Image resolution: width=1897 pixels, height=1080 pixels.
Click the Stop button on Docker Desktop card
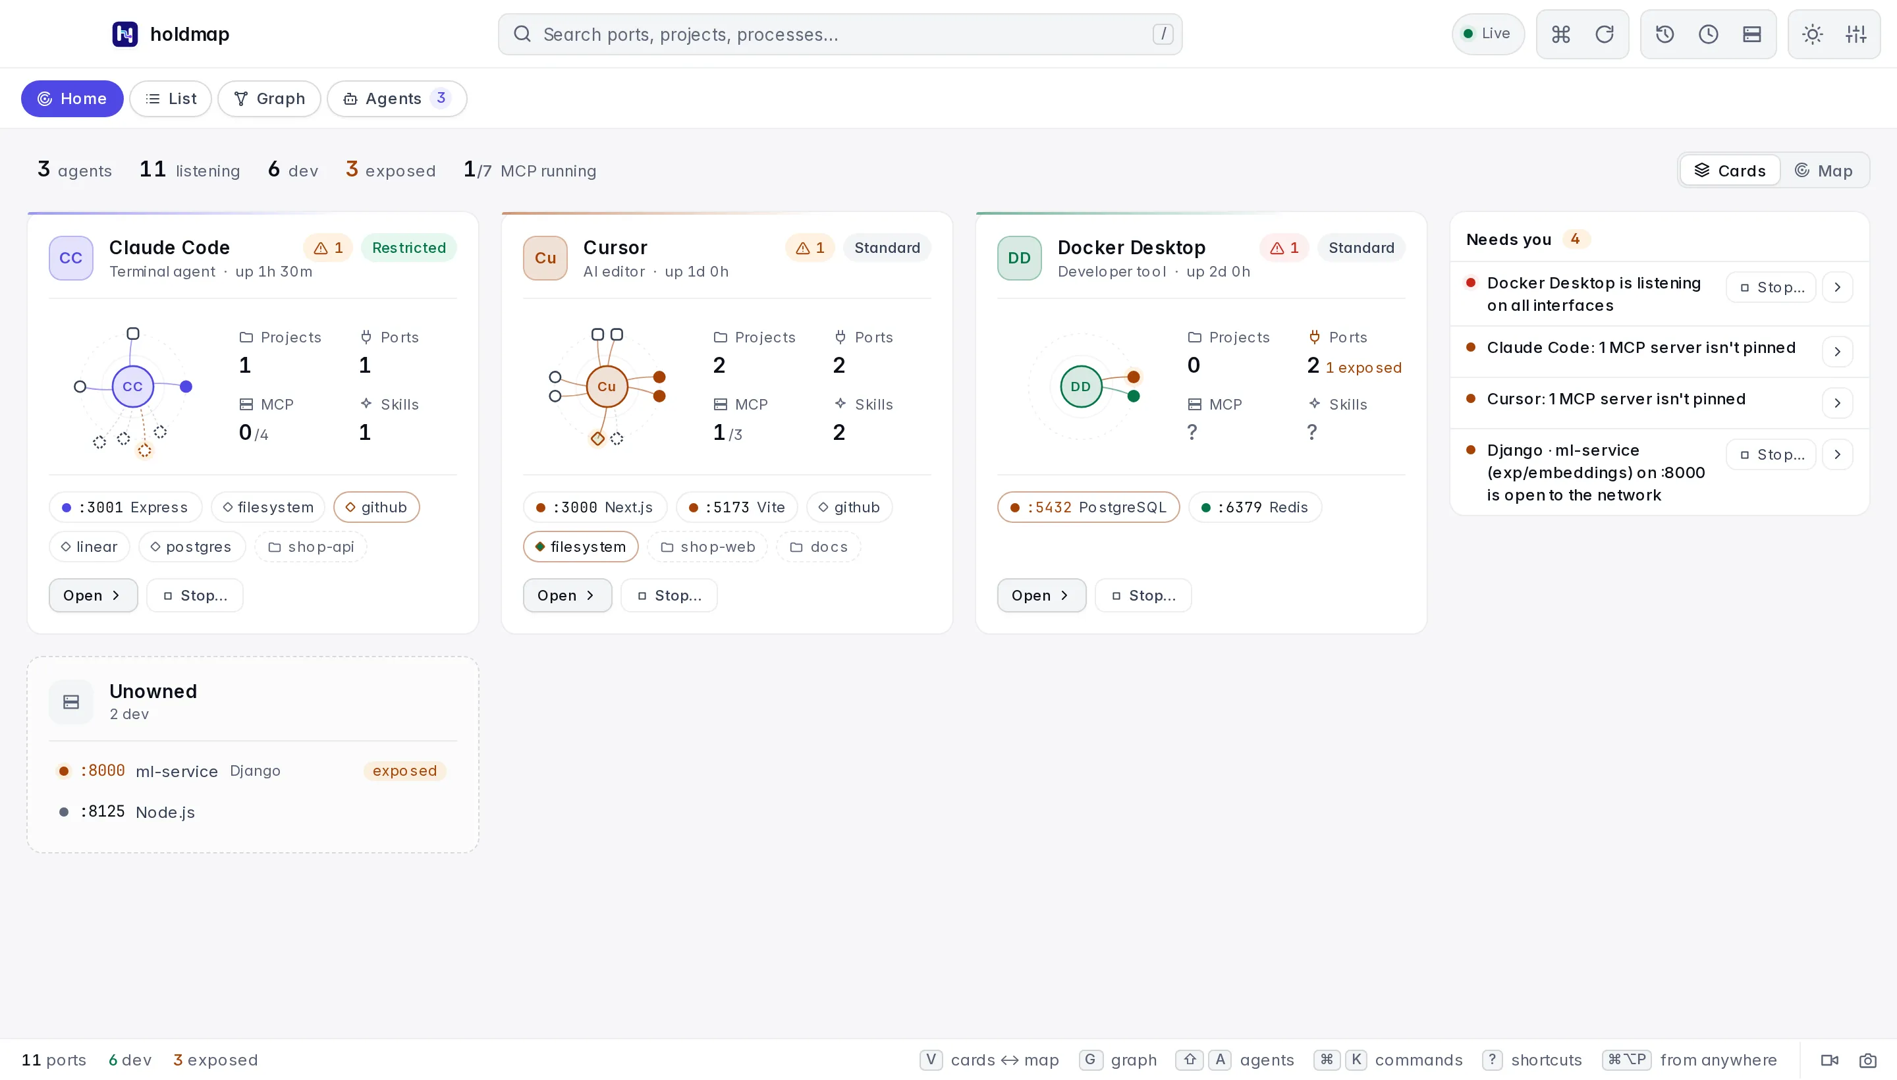[x=1143, y=595]
